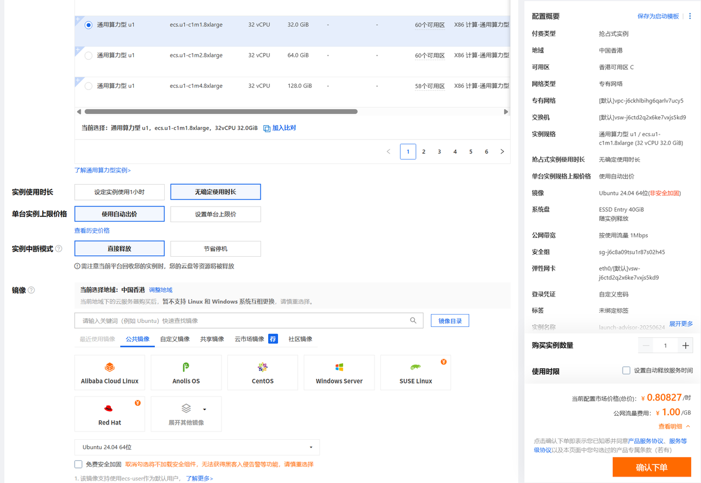Go to page 6 of instance list

pos(486,151)
